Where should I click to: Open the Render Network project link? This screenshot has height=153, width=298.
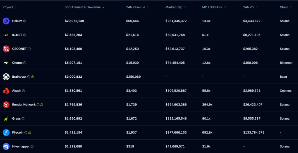[24, 105]
